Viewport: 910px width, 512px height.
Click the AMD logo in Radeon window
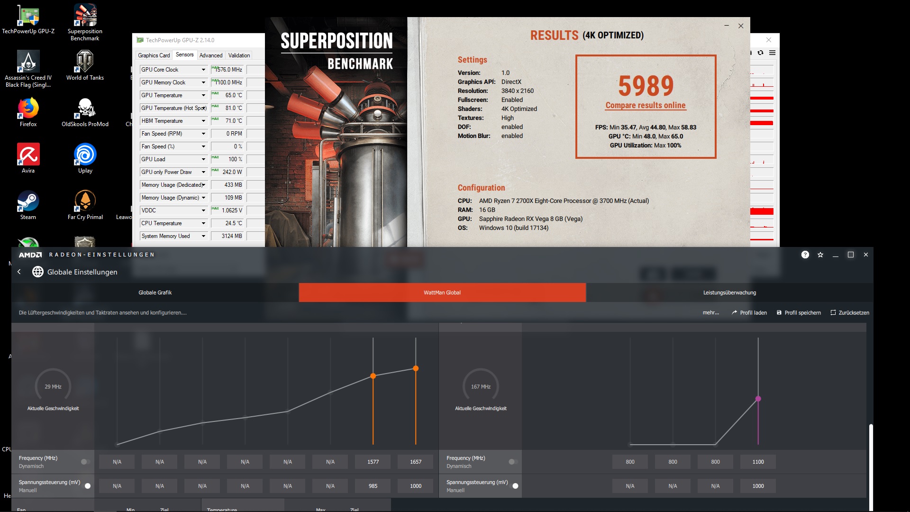coord(30,255)
